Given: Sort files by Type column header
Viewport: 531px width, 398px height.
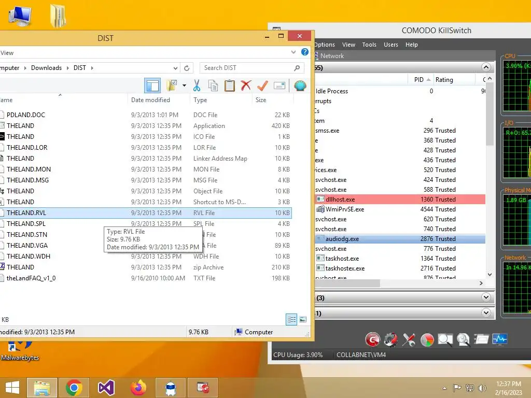Looking at the screenshot, I should tap(200, 100).
